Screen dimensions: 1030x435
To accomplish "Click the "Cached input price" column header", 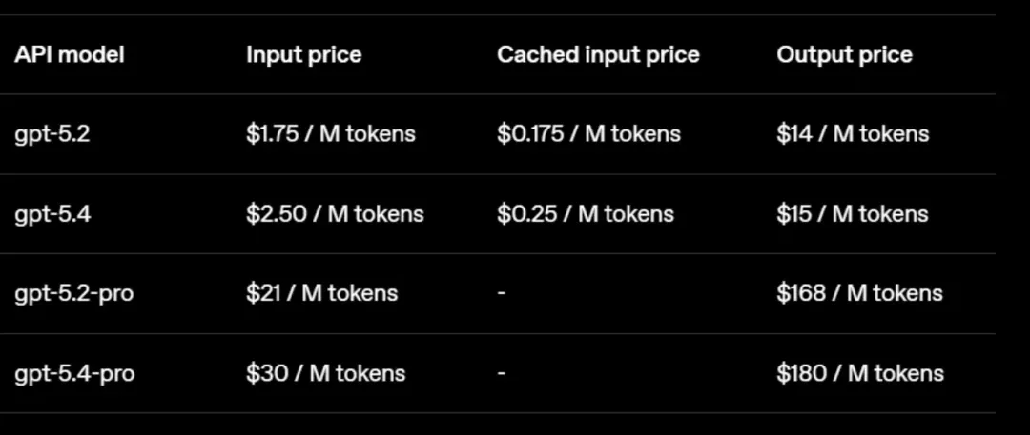I will [x=598, y=55].
